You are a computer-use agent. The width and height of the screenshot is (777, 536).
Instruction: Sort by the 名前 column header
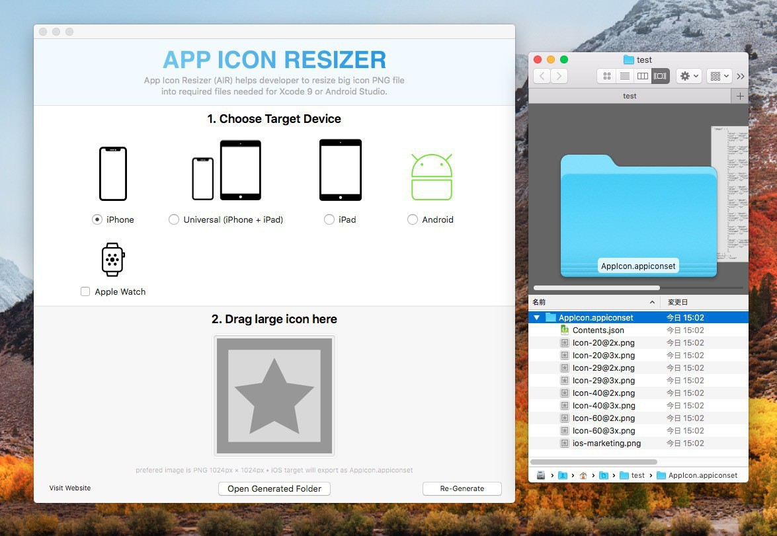click(x=594, y=302)
